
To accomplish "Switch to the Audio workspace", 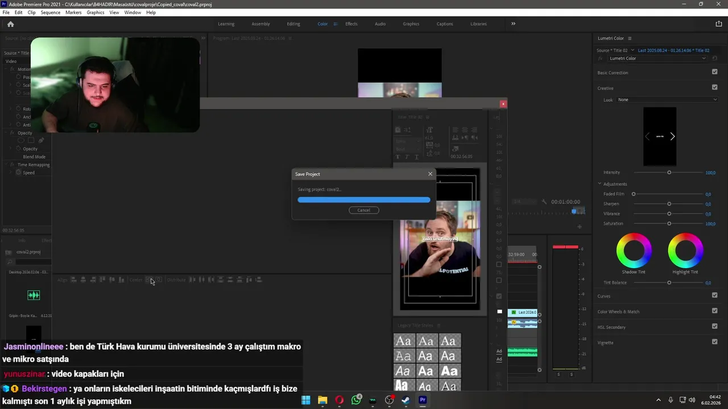I will click(380, 24).
